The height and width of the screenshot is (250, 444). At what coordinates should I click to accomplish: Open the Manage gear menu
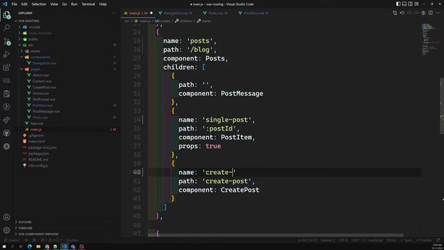[6, 230]
